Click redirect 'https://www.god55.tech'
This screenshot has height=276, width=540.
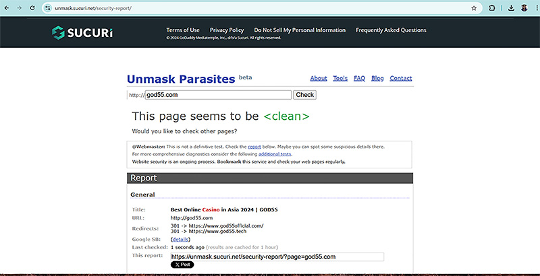tap(217, 231)
